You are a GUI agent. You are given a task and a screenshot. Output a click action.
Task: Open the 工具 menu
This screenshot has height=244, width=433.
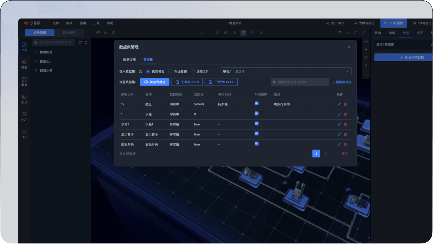click(x=97, y=23)
